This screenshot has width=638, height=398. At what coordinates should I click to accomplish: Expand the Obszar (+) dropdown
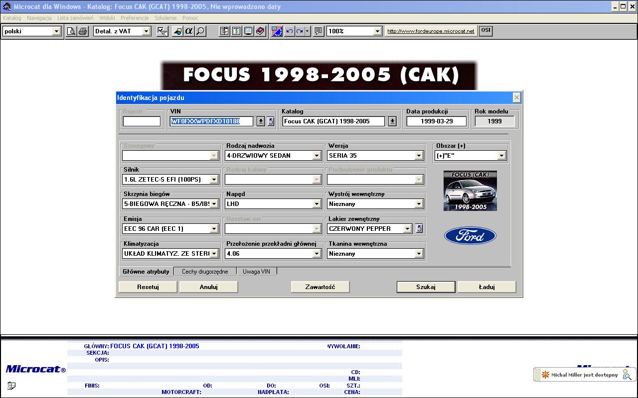(501, 156)
